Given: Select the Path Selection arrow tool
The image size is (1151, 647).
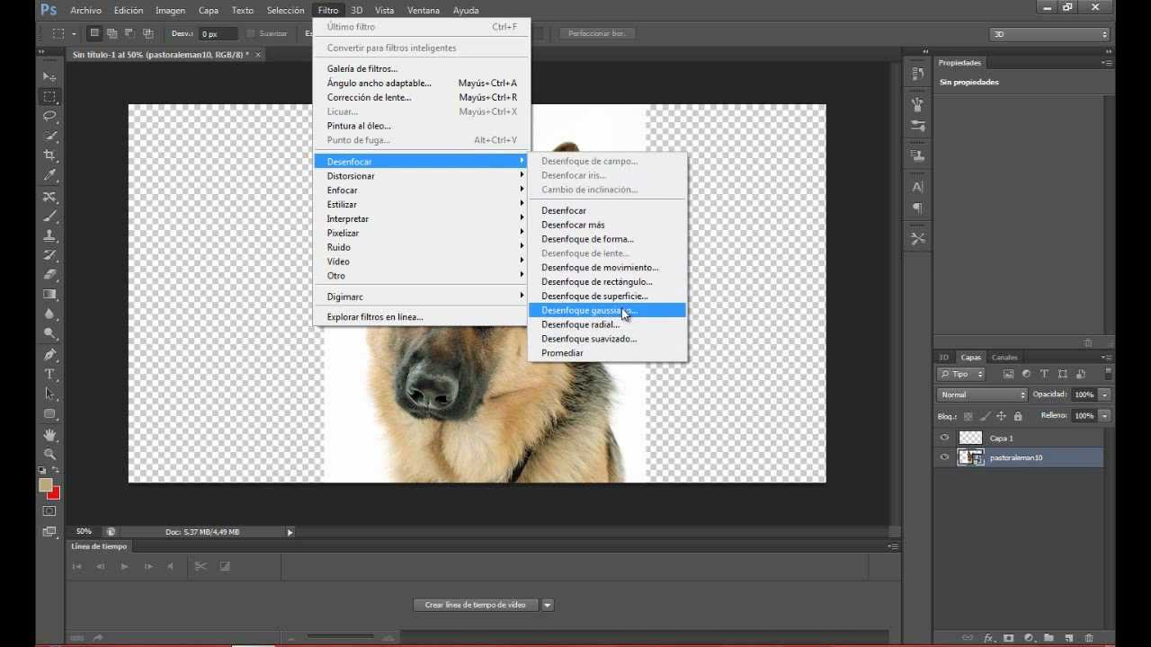Looking at the screenshot, I should [50, 394].
